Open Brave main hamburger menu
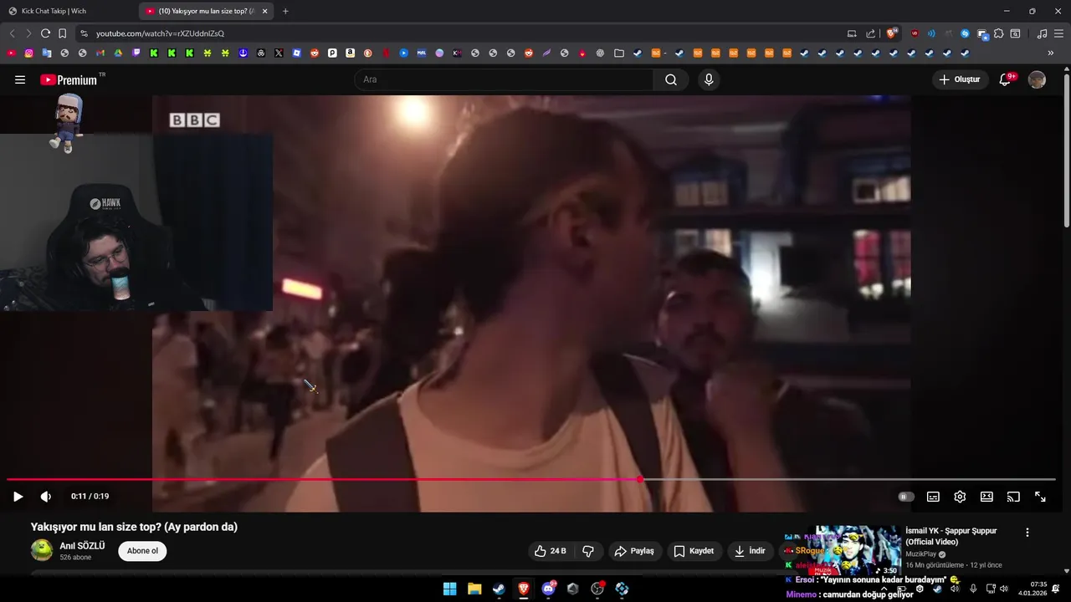This screenshot has width=1071, height=602. coord(1058,33)
